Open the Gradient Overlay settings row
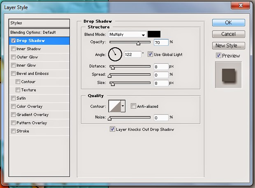The width and height of the screenshot is (255, 188). (x=39, y=115)
